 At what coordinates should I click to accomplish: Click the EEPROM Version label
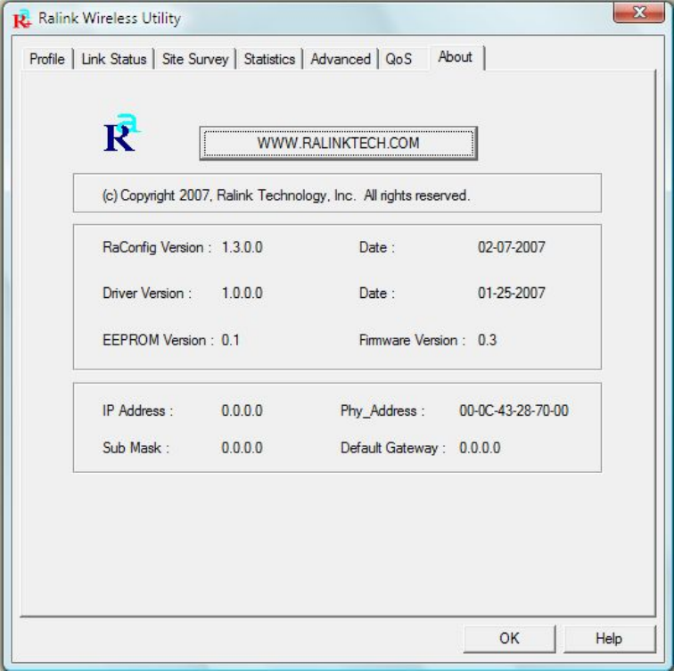click(x=158, y=340)
